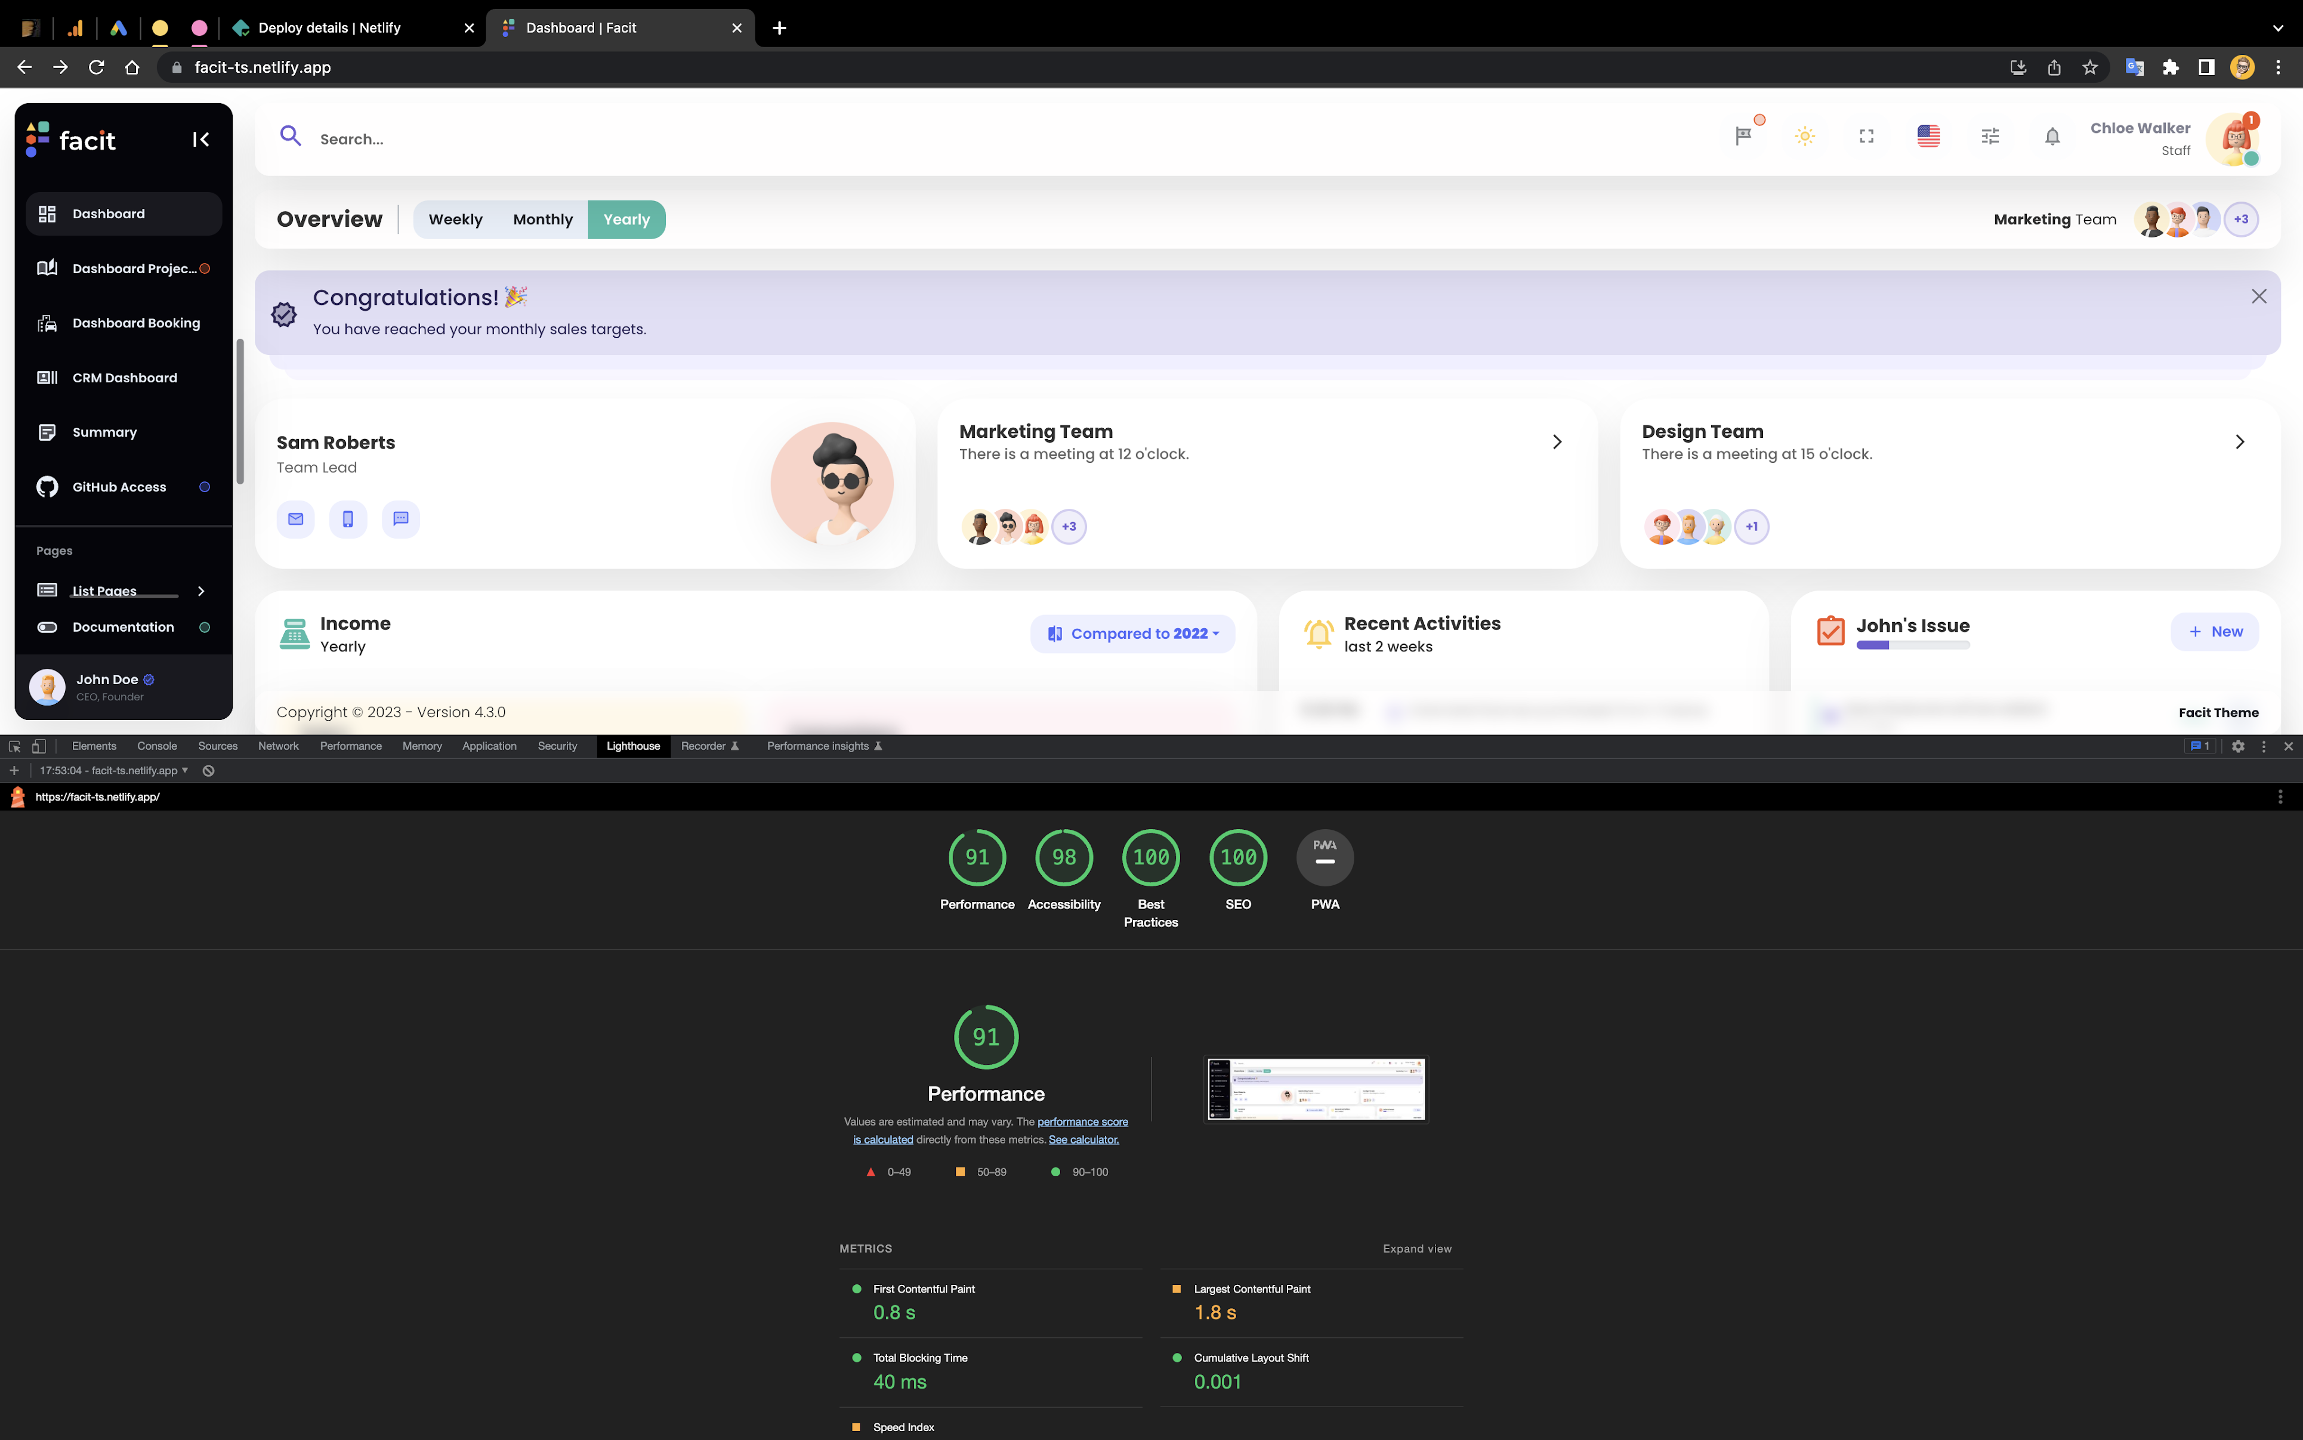Image resolution: width=2303 pixels, height=1440 pixels.
Task: Collapse the facit sidebar with arrow icon
Action: [200, 140]
